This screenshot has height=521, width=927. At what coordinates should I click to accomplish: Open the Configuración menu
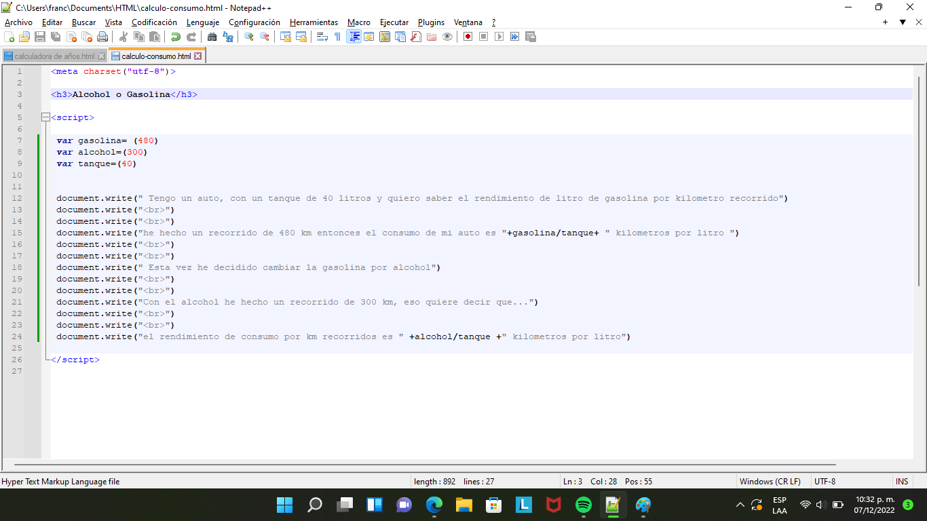(x=254, y=22)
